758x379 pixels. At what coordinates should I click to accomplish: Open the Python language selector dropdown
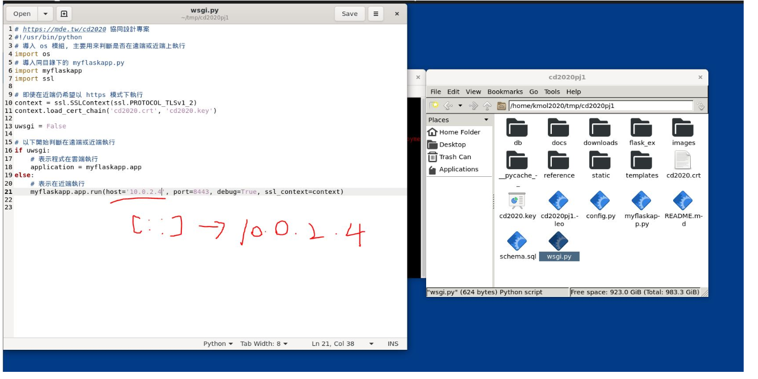tap(218, 344)
